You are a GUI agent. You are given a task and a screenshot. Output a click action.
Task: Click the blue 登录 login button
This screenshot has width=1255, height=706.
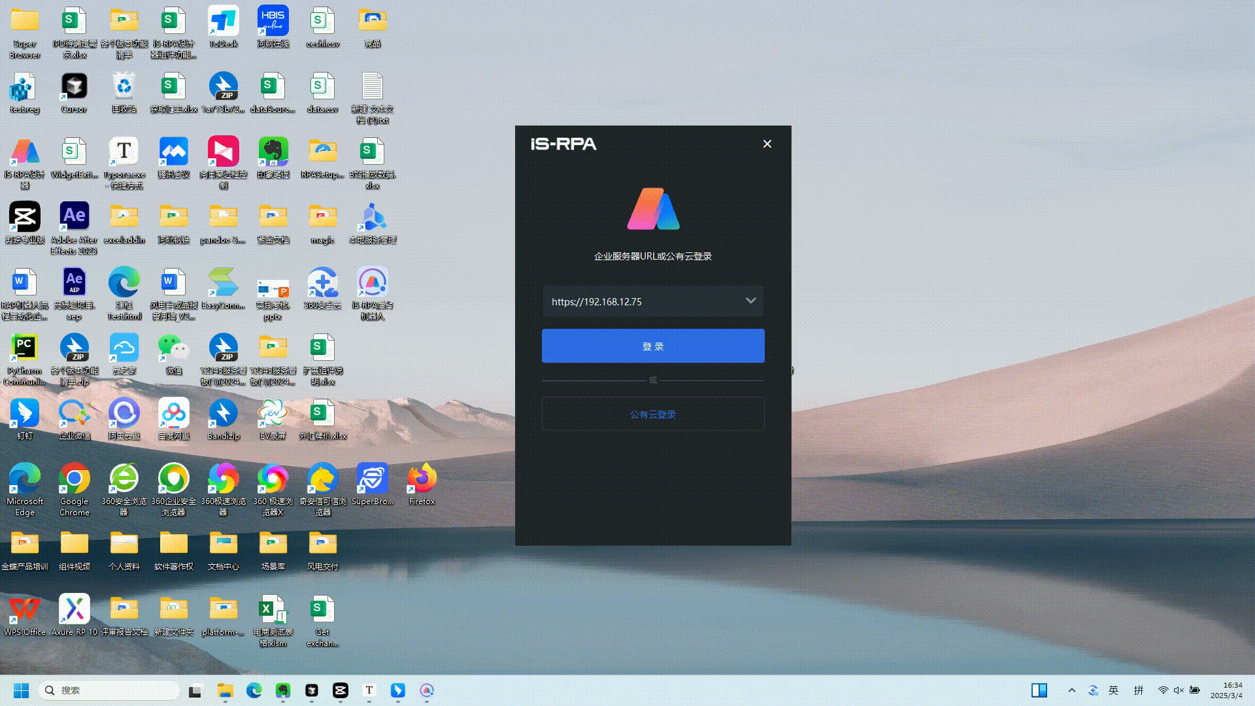pos(652,346)
